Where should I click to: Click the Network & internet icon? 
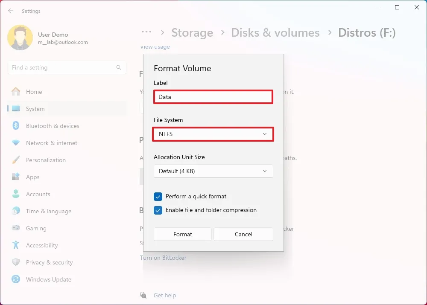pyautogui.click(x=16, y=143)
